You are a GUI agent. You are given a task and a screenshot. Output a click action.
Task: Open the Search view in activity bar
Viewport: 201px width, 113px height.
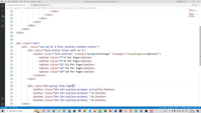[3, 11]
